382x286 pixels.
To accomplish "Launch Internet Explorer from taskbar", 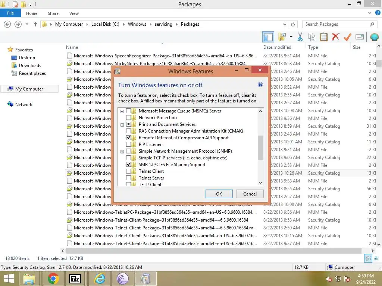I will [x=100, y=279].
